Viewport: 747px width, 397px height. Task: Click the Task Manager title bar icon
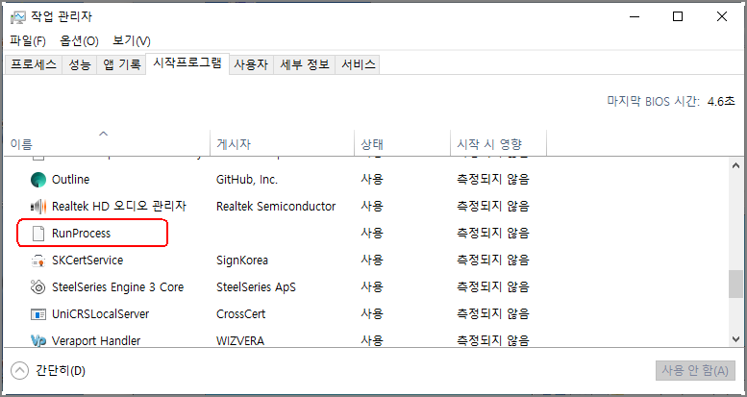[17, 17]
